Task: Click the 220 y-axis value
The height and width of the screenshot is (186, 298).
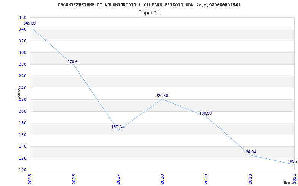Action: (23, 99)
